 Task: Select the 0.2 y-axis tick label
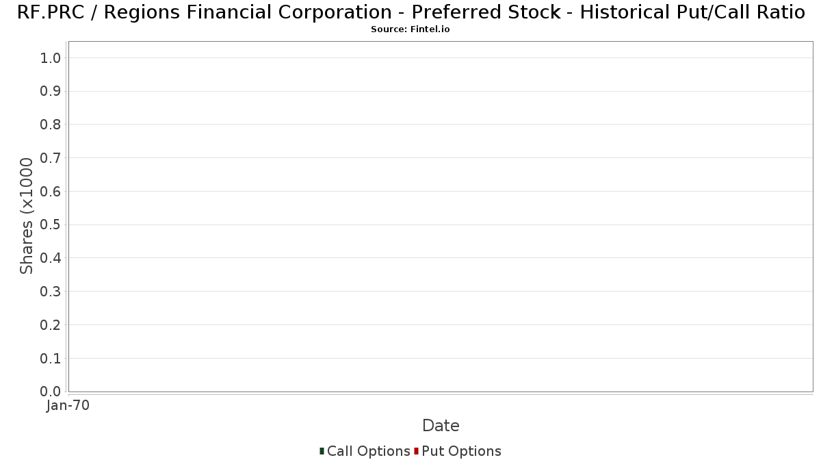point(51,325)
